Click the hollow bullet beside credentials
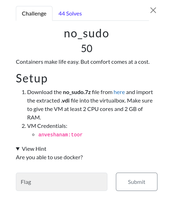The height and width of the screenshot is (198, 174). [33, 135]
